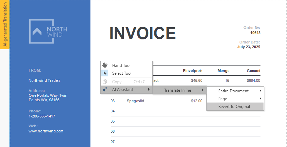
Task: Select Page translation option
Action: click(235, 99)
